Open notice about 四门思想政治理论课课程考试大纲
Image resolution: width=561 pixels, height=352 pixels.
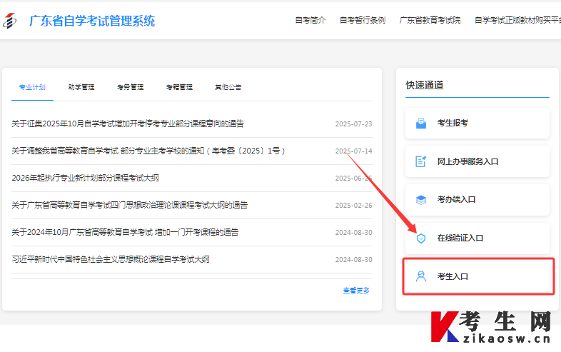click(x=129, y=205)
